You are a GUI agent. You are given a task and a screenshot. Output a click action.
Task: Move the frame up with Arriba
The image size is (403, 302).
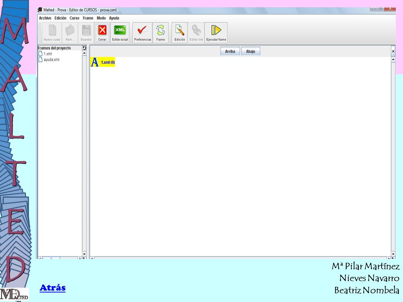(230, 51)
